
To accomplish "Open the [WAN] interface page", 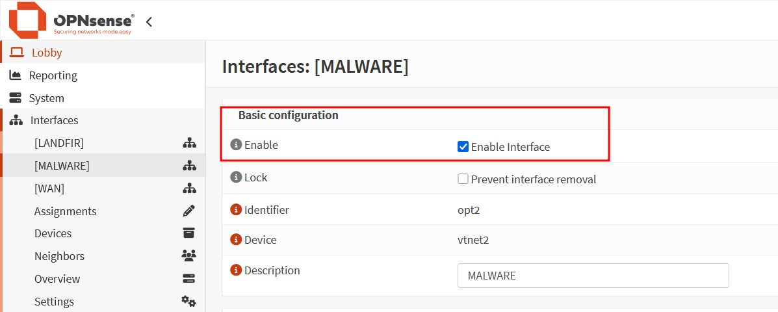I will [x=49, y=188].
